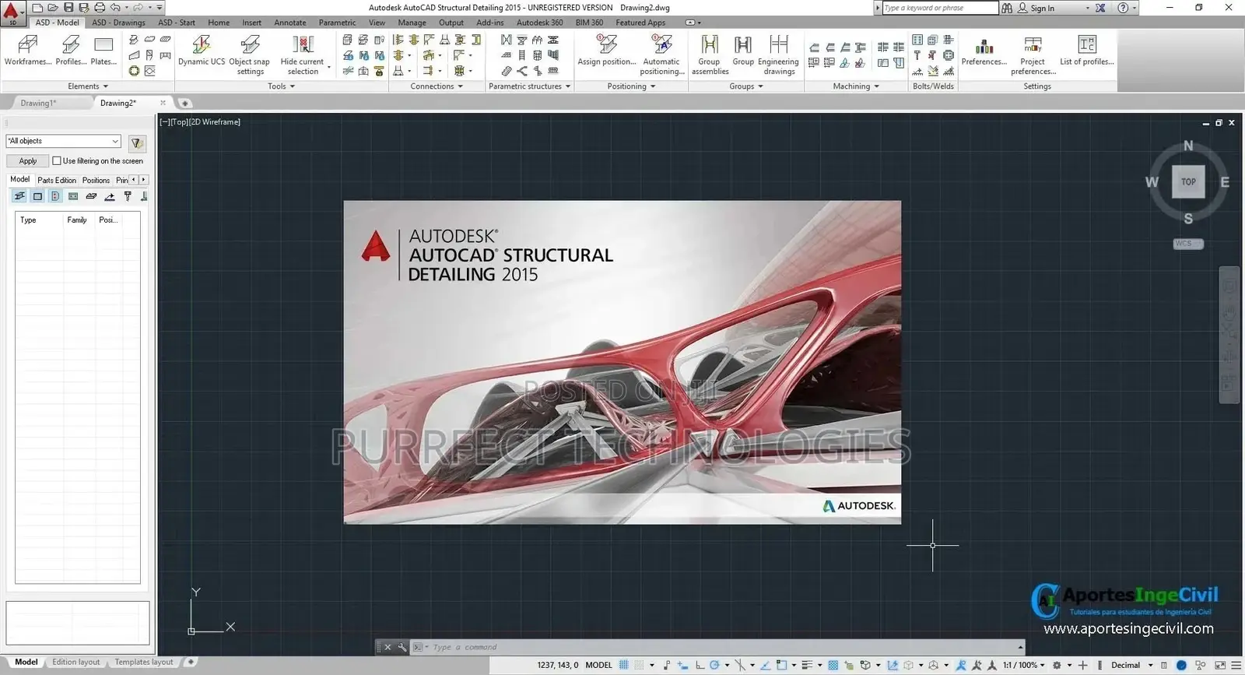Toggle ortho mode in status bar

[x=700, y=665]
